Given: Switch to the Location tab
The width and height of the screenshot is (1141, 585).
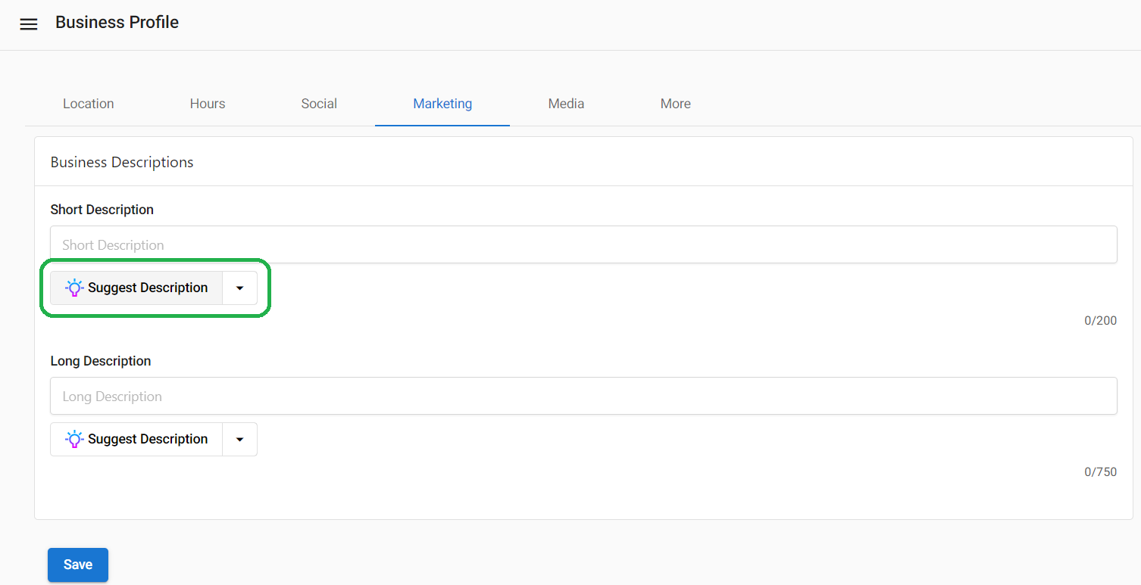Looking at the screenshot, I should pos(88,104).
